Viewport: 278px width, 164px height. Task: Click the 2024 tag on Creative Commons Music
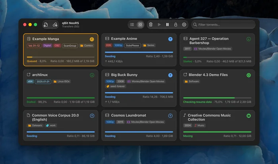coord(187,125)
